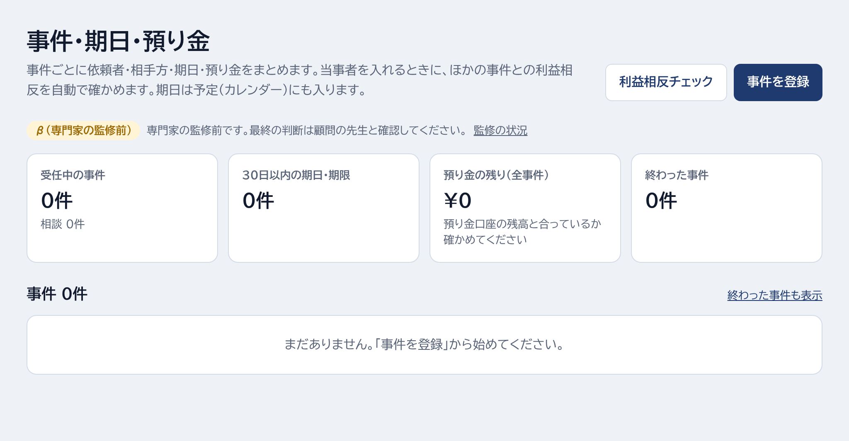The width and height of the screenshot is (849, 441).
Task: Select the 終わった事件 summary card
Action: click(x=727, y=208)
